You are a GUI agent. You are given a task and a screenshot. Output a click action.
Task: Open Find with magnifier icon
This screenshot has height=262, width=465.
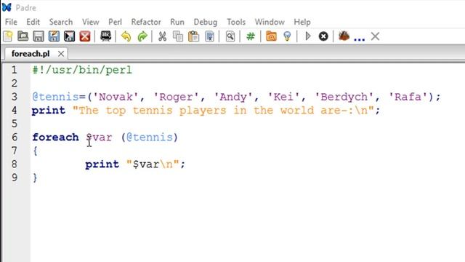pyautogui.click(x=230, y=36)
